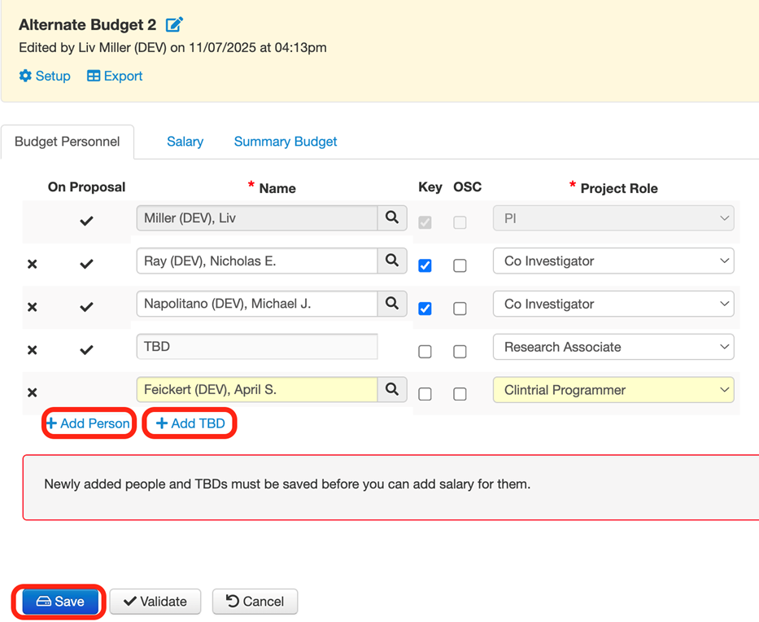759x622 pixels.
Task: Open Project Role dropdown for Ray (DEV), Nicholas E.
Action: point(613,261)
